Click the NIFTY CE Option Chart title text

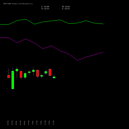pyautogui.click(x=18, y=4)
